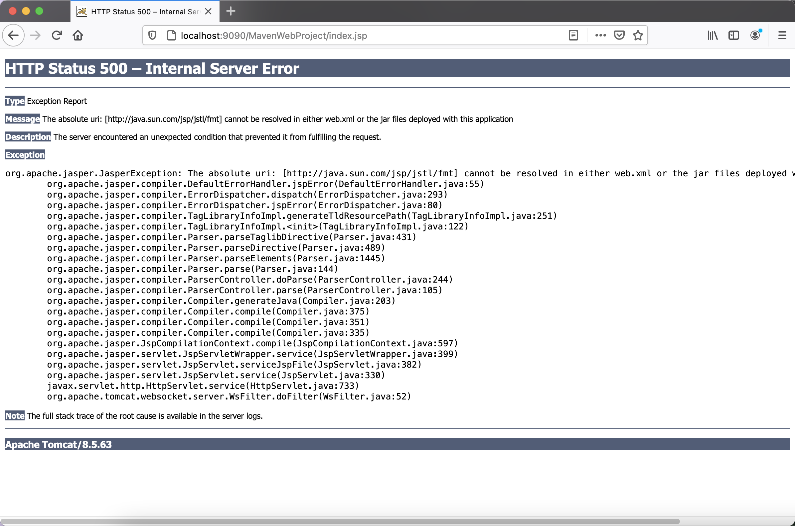
Task: Click Compiler.java:335 stack line
Action: point(208,333)
